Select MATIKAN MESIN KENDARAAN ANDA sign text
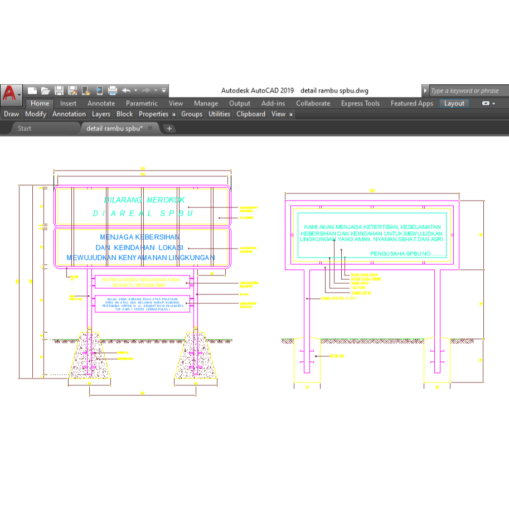509x509 pixels. [x=141, y=279]
